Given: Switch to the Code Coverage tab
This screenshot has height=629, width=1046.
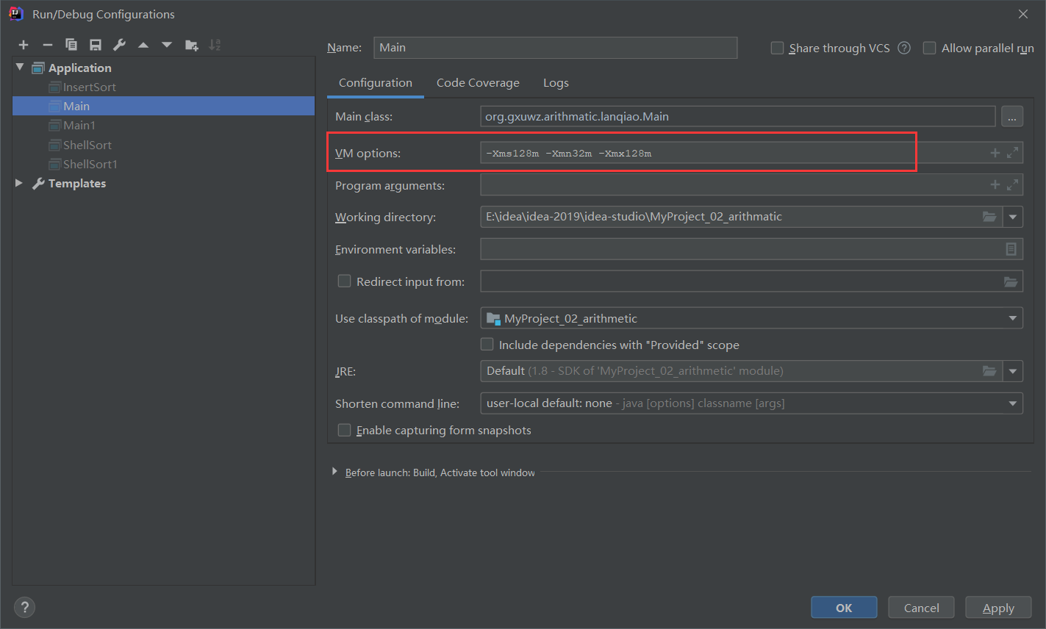Looking at the screenshot, I should pyautogui.click(x=478, y=83).
